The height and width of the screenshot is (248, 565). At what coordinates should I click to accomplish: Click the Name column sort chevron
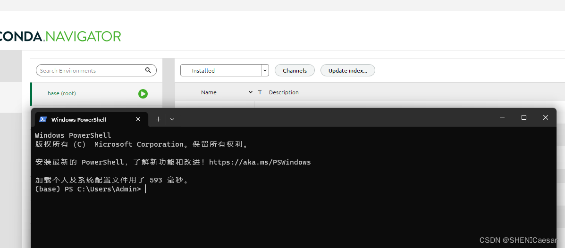click(x=251, y=92)
